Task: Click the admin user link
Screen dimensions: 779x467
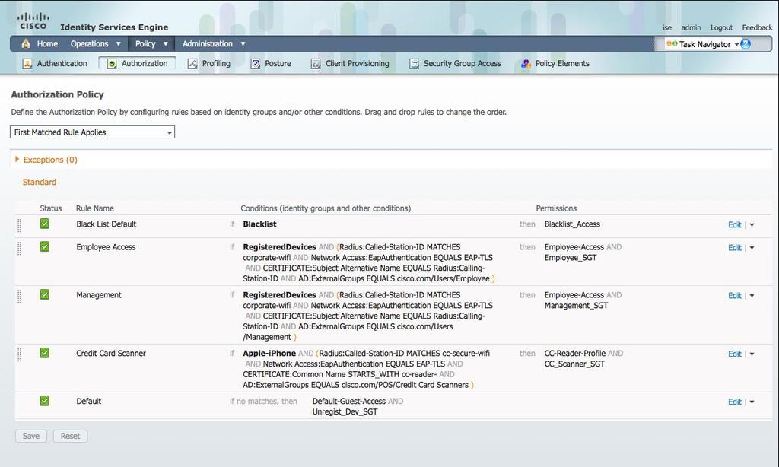Action: tap(691, 28)
